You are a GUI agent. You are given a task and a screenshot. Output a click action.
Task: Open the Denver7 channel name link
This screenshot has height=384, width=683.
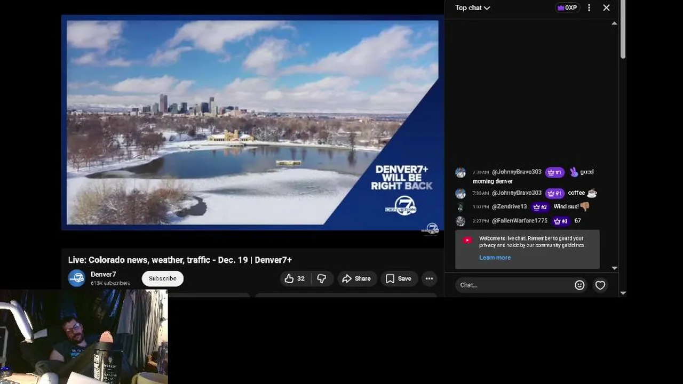click(104, 274)
